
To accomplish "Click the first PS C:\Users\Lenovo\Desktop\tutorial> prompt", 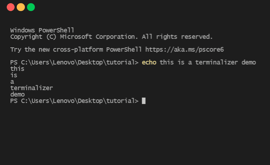I will pyautogui.click(x=74, y=62).
